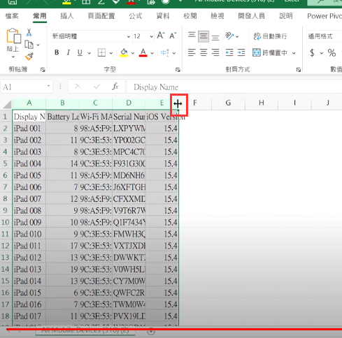The height and width of the screenshot is (338, 342).
Task: Click the Paste clipboard icon
Action: pos(13,36)
